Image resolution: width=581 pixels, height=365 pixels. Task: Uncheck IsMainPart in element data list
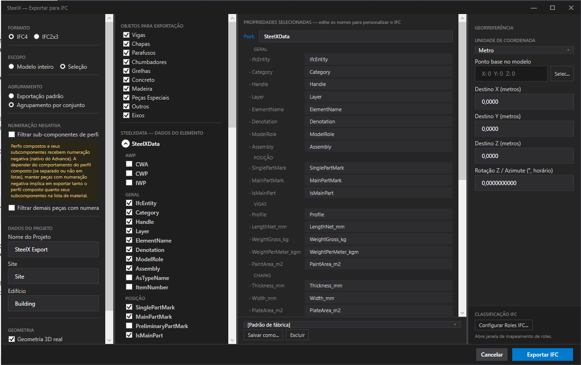(129, 336)
